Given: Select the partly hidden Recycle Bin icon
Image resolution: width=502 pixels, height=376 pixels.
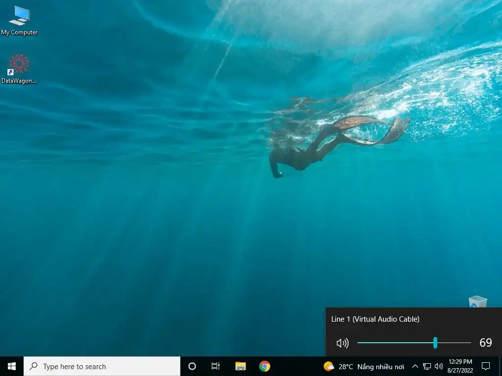Looking at the screenshot, I should tap(477, 302).
